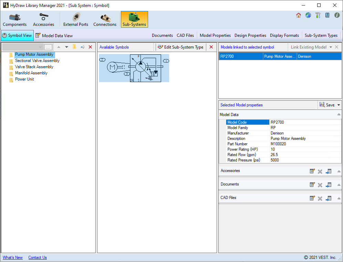The image size is (343, 262).
Task: Collapse the CAD Files section
Action: (x=339, y=198)
